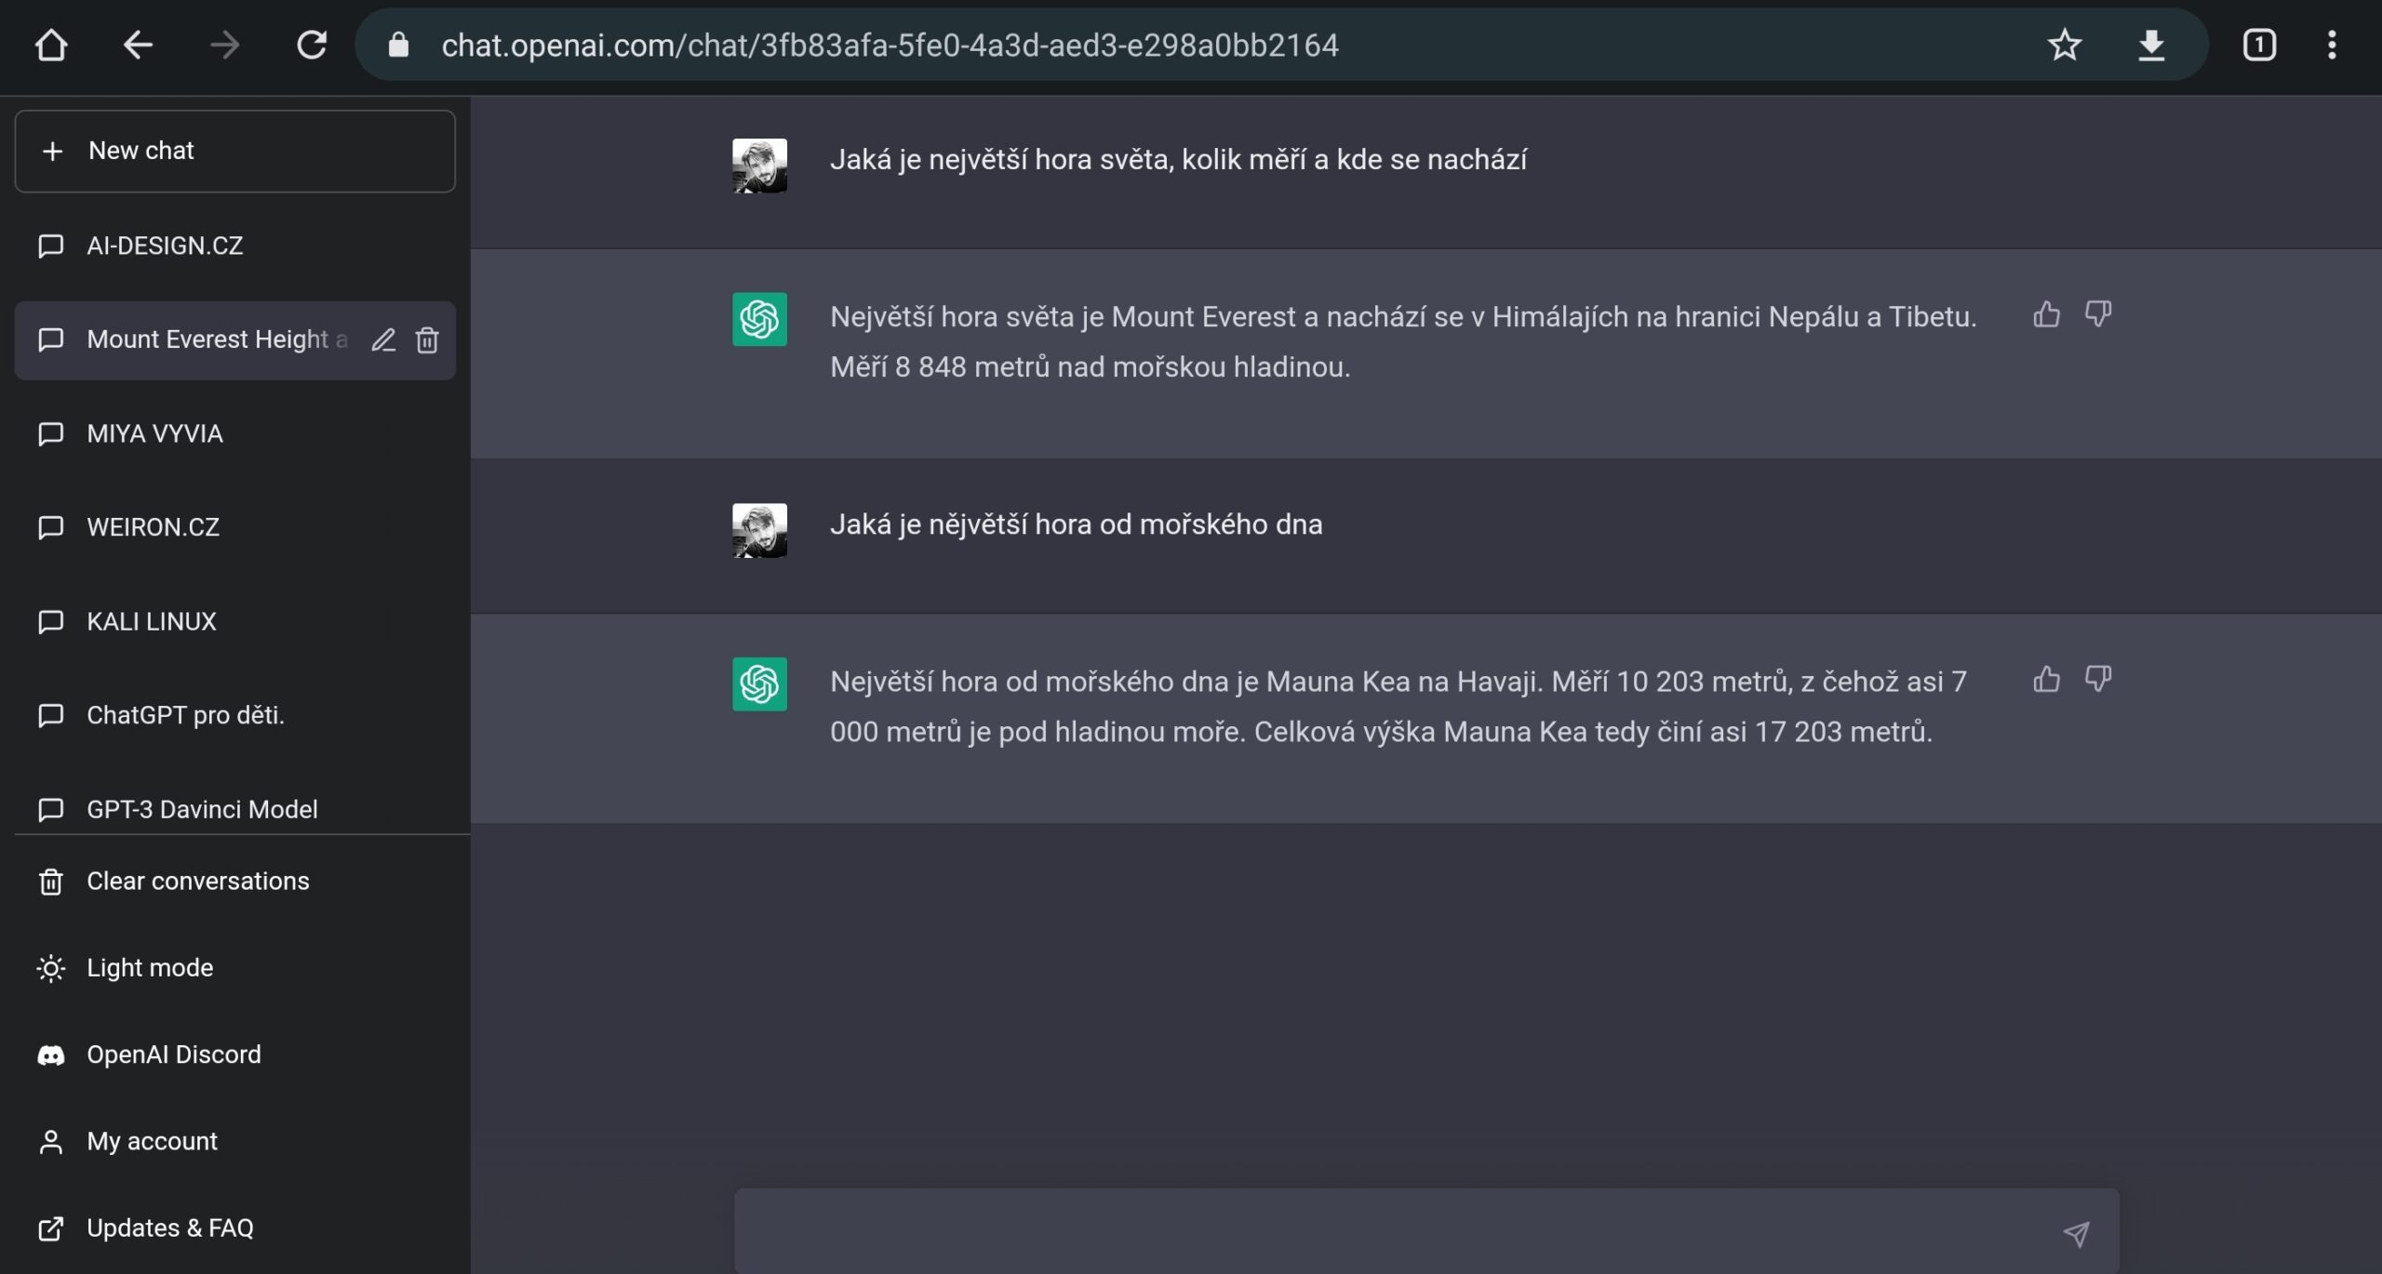2382x1274 pixels.
Task: Bookmark this page with the star icon
Action: [2064, 45]
